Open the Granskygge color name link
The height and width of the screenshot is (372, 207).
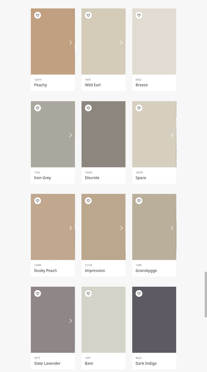[146, 271]
